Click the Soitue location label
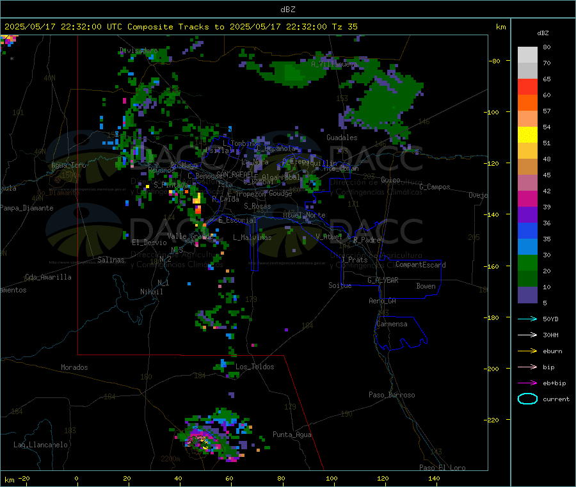The height and width of the screenshot is (487, 576). pyautogui.click(x=340, y=285)
